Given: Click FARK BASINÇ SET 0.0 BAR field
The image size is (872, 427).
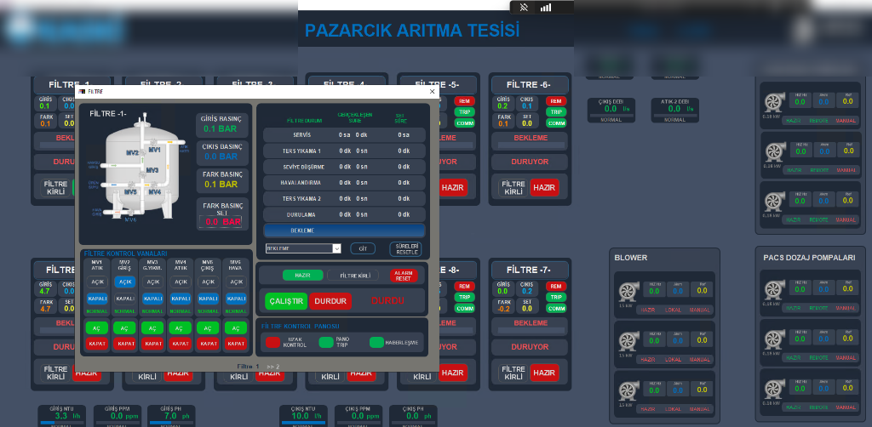Looking at the screenshot, I should coord(221,221).
